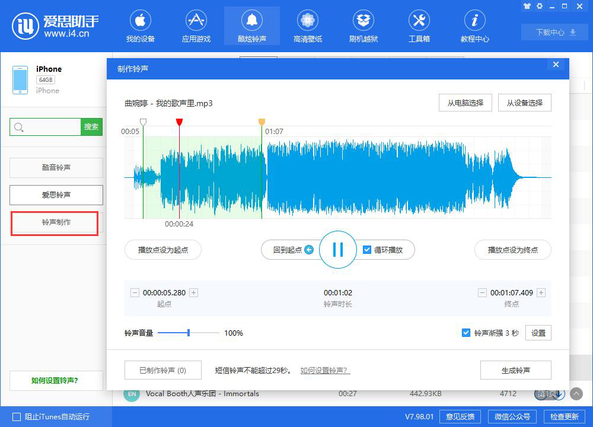This screenshot has width=593, height=427.
Task: Open the 工具箱 toolbox section
Action: pyautogui.click(x=419, y=26)
